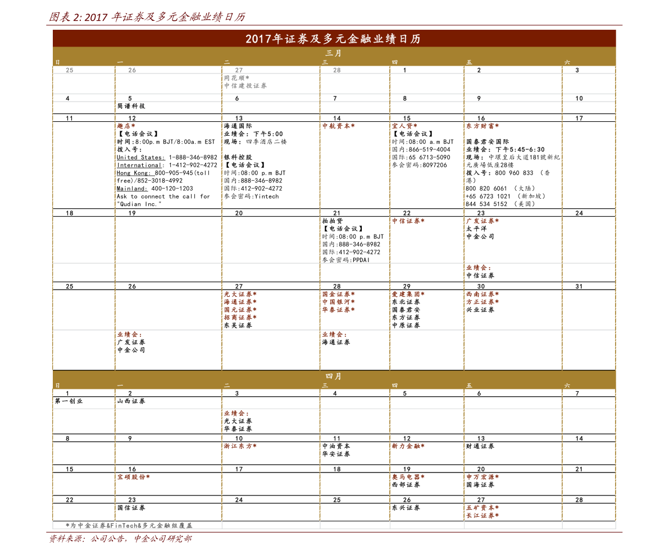Select the 四月 month header
This screenshot has height=555, width=669.
click(333, 377)
